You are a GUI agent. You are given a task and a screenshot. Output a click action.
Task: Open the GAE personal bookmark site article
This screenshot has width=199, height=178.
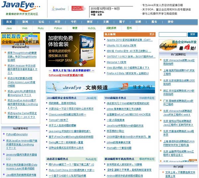coord(67,176)
